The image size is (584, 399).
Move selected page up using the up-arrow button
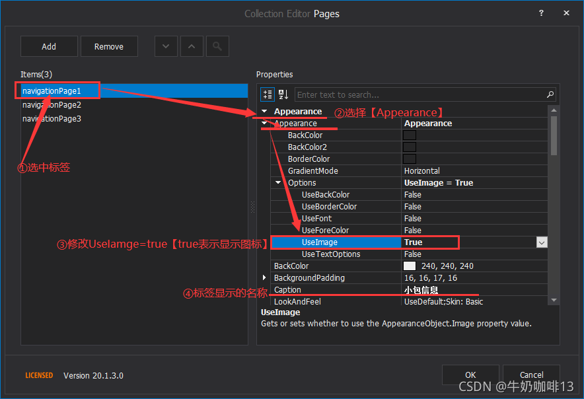[192, 46]
